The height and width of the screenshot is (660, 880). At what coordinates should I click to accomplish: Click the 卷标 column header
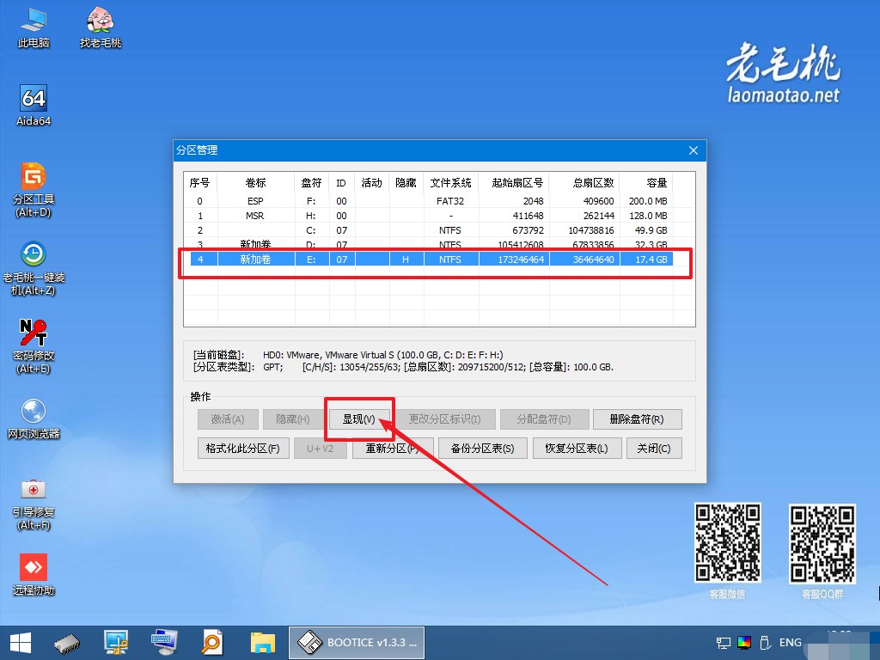tap(256, 183)
